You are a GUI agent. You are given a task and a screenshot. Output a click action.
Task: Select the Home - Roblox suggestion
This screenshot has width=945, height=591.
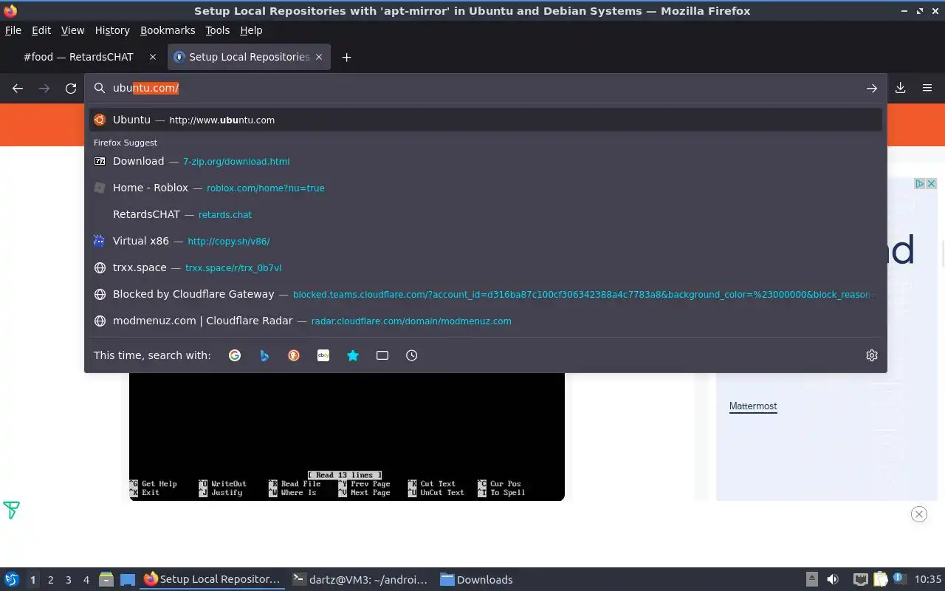(x=486, y=188)
